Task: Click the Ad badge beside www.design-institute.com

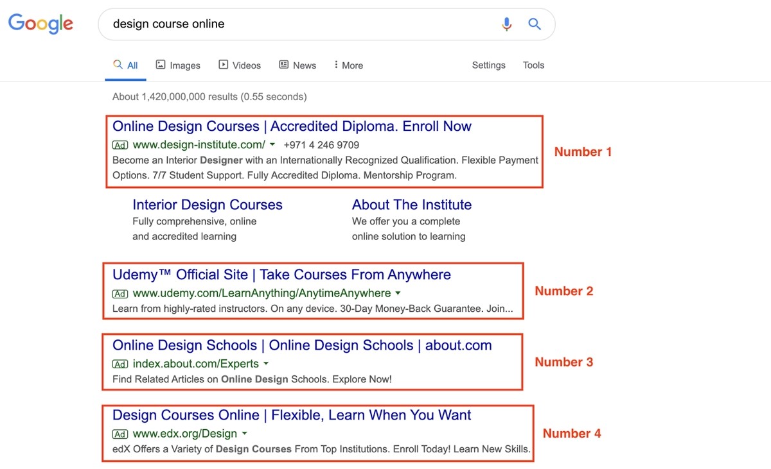Action: (x=120, y=145)
